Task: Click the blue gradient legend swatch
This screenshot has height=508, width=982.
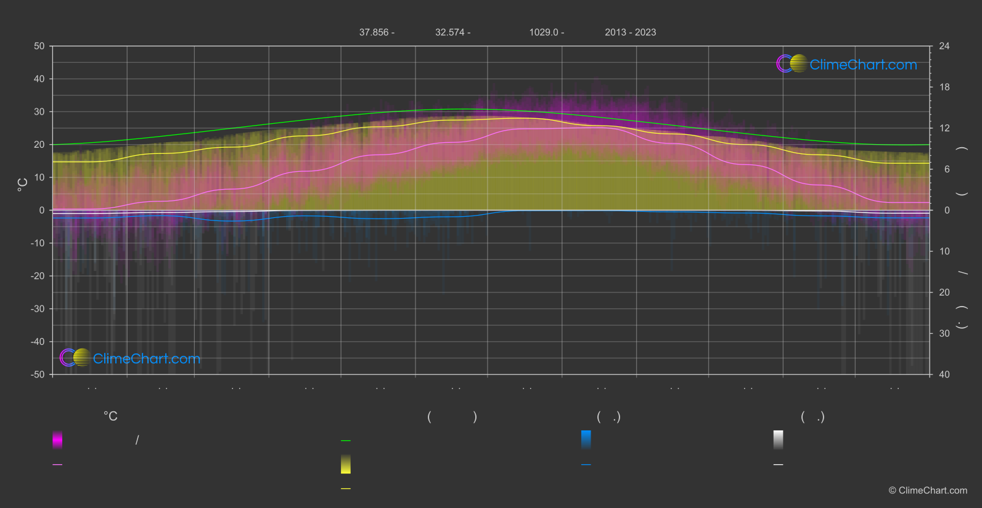Action: click(x=586, y=440)
